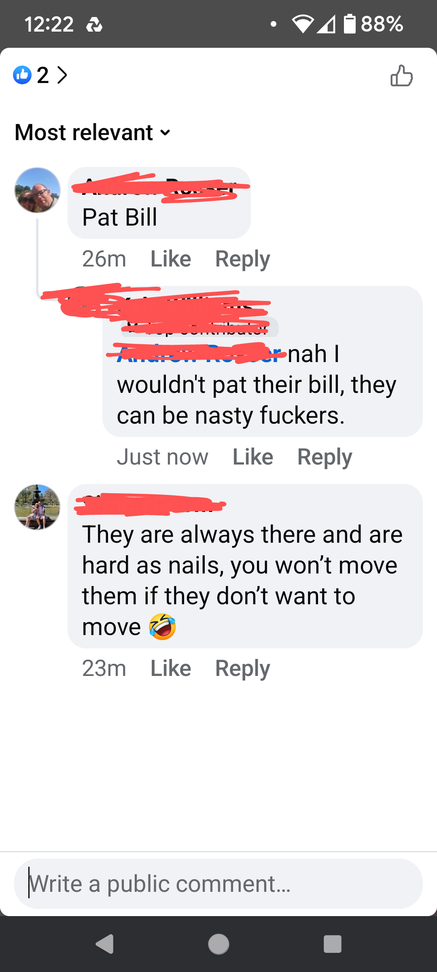
Task: Tap the thumbs-up like icon at top right
Action: click(x=401, y=76)
